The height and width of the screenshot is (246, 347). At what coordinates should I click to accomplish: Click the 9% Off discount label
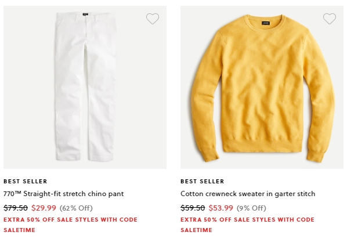[x=251, y=208]
